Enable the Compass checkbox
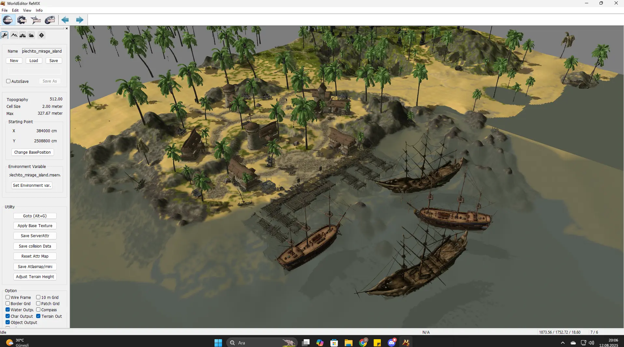 (38, 310)
